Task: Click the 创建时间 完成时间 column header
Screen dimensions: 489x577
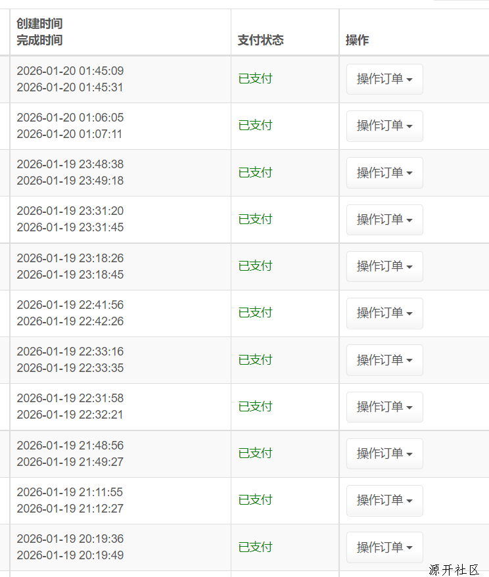Action: point(39,32)
